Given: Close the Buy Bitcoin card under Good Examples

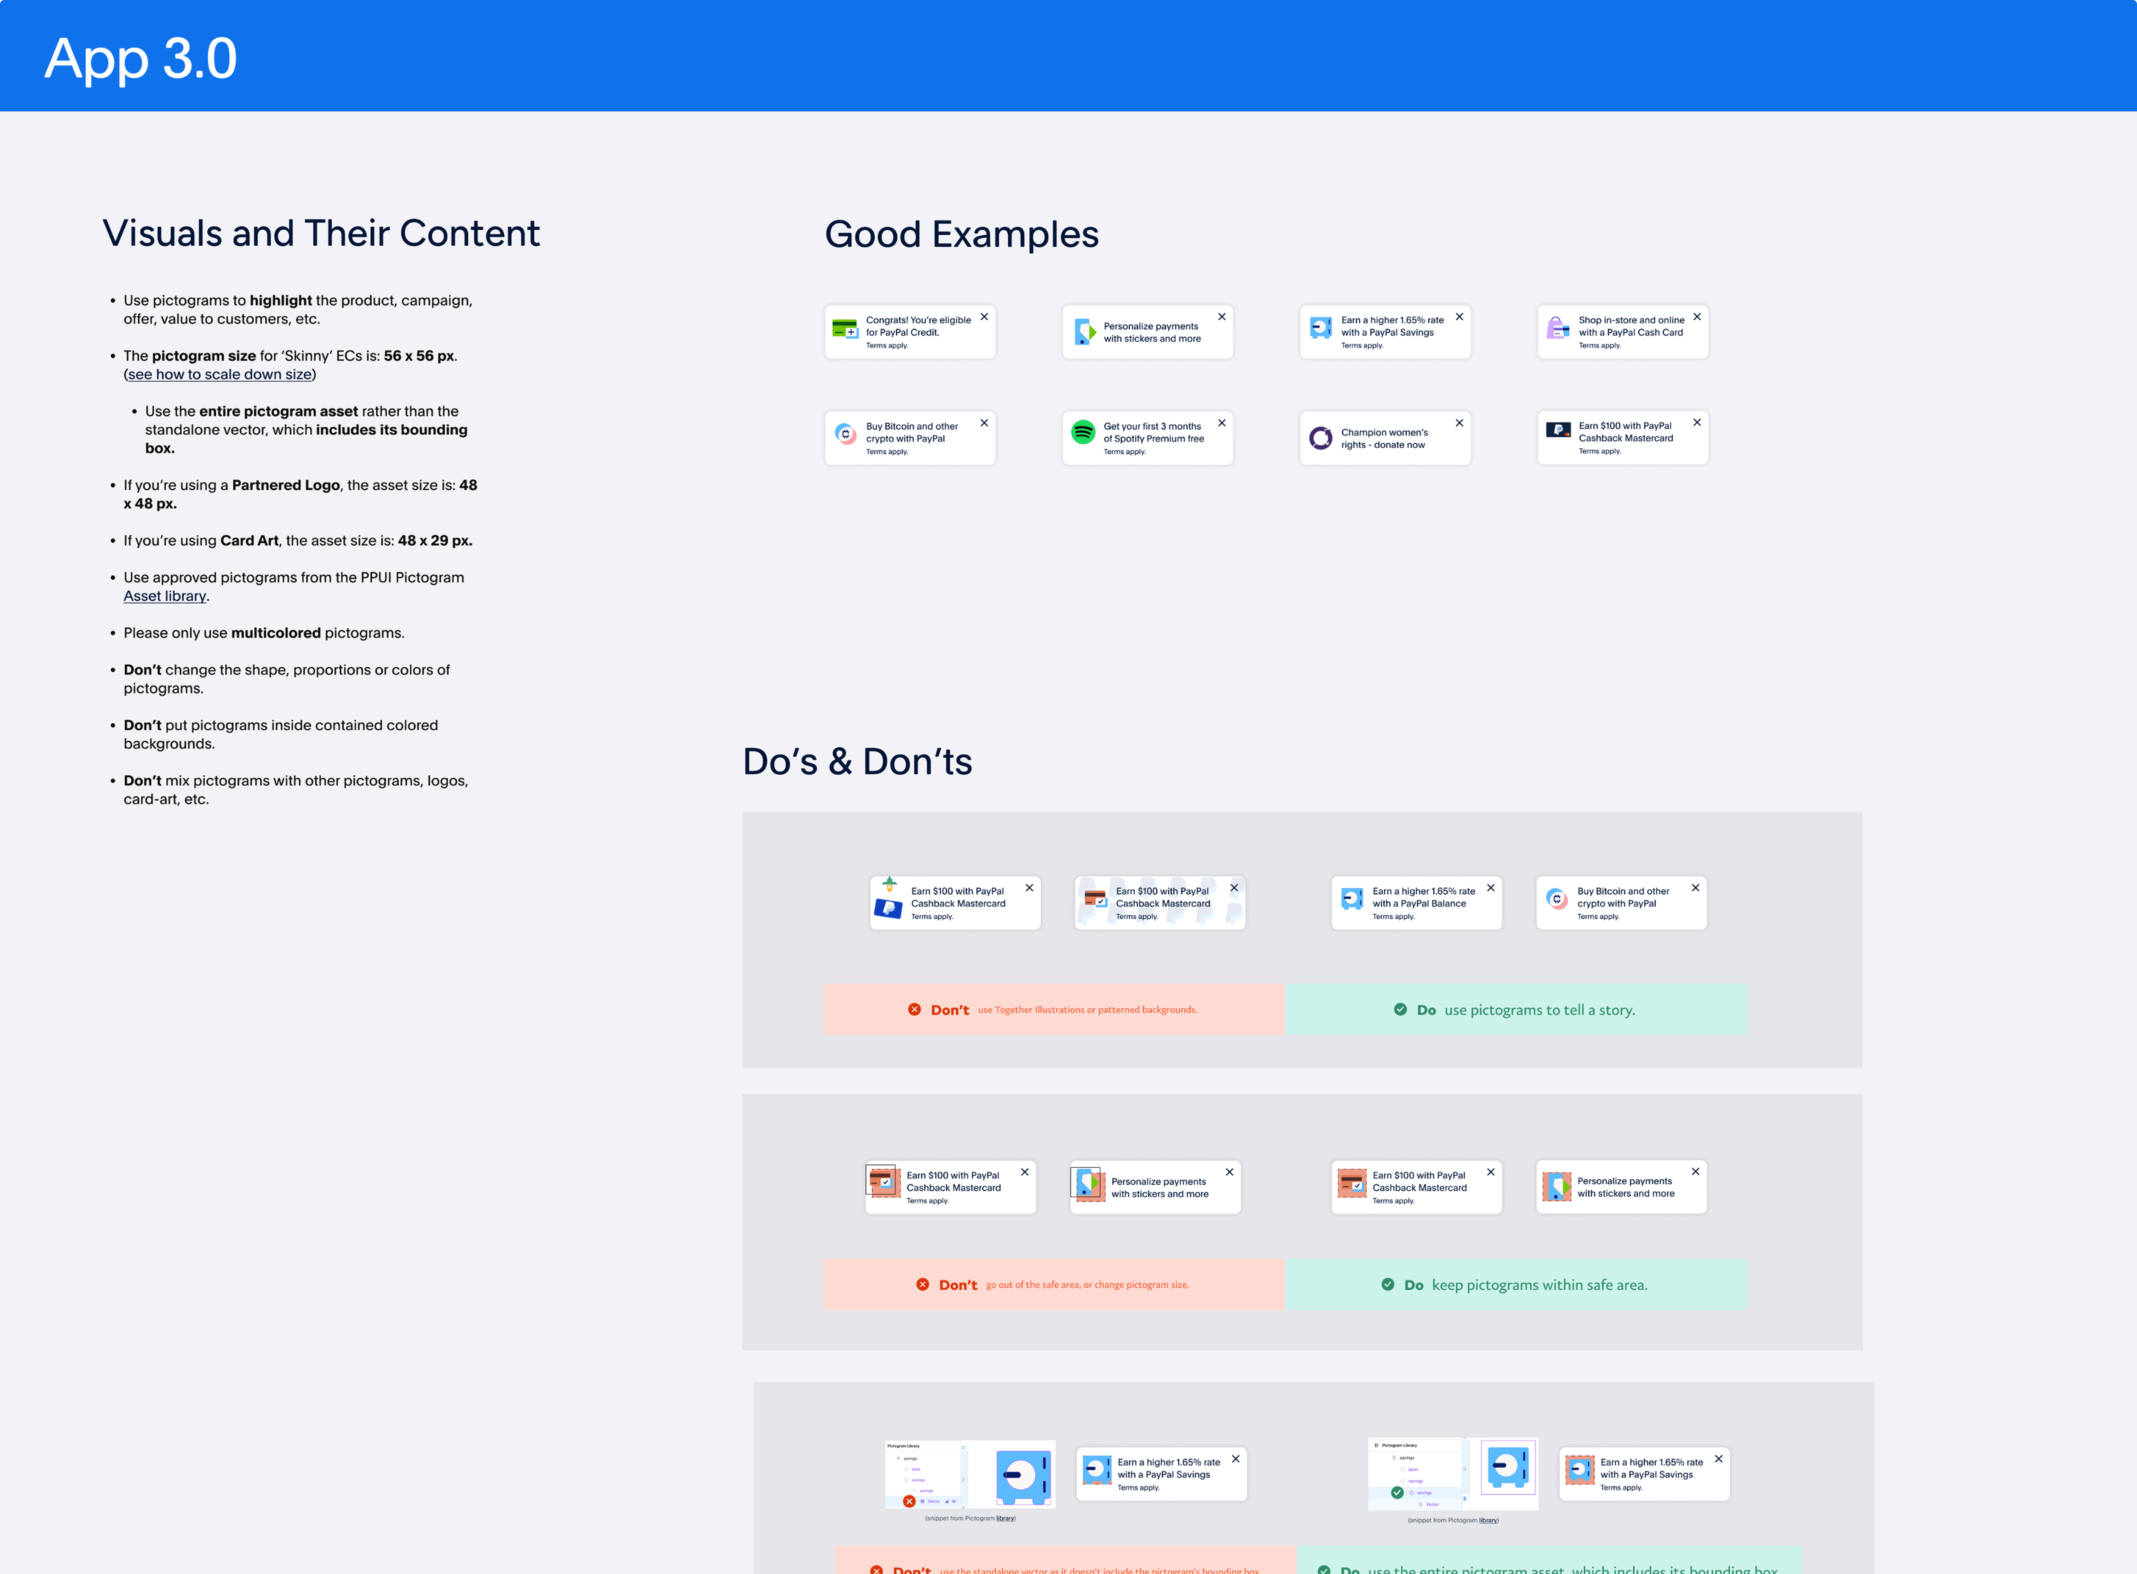Looking at the screenshot, I should [x=984, y=423].
